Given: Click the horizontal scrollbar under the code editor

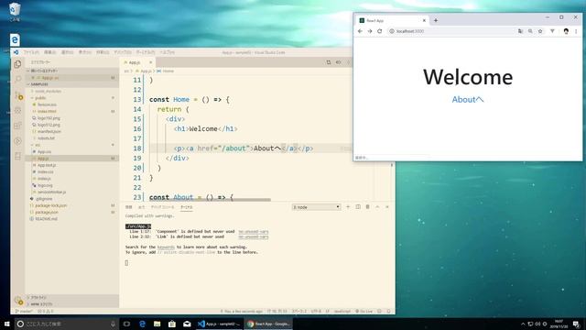Looking at the screenshot, I should [x=210, y=200].
